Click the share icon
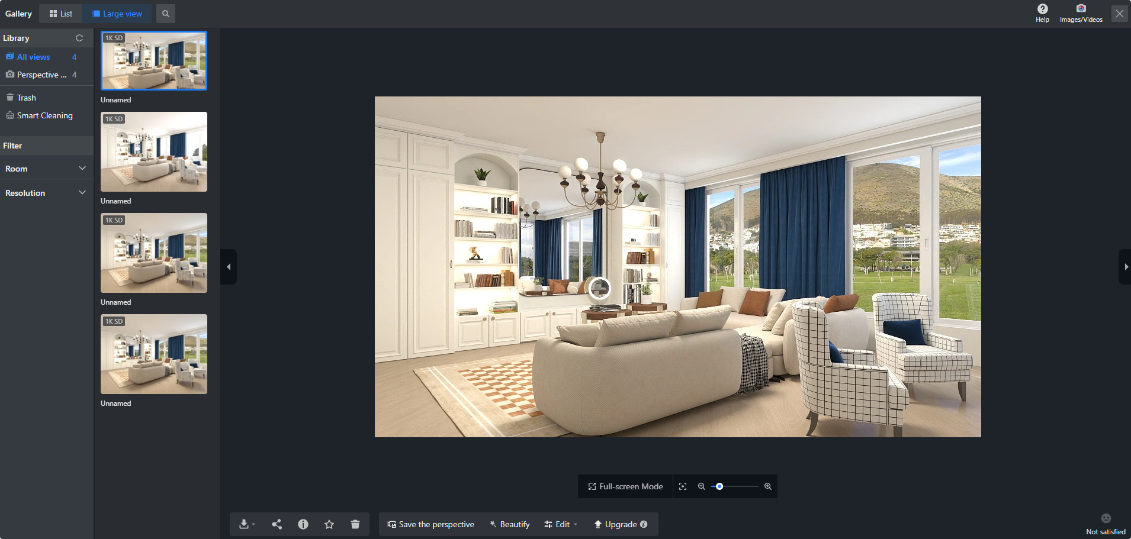Screen dimensions: 1131x539 (x=277, y=524)
